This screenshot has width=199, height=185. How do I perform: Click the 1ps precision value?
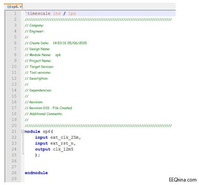tap(72, 13)
